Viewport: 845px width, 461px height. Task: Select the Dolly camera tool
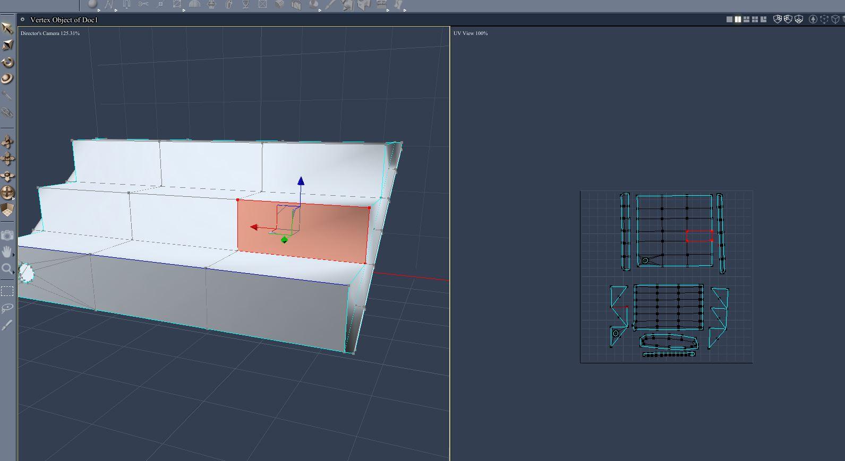click(x=7, y=142)
